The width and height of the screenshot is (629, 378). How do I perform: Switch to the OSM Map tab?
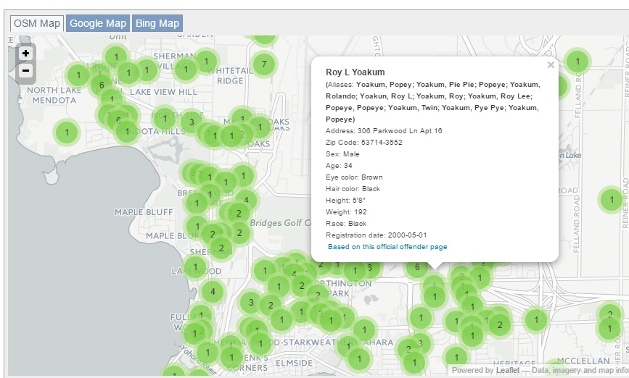point(37,23)
